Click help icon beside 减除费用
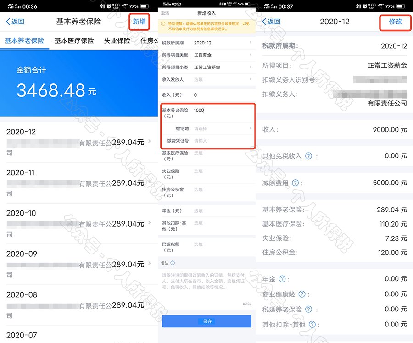 click(296, 183)
